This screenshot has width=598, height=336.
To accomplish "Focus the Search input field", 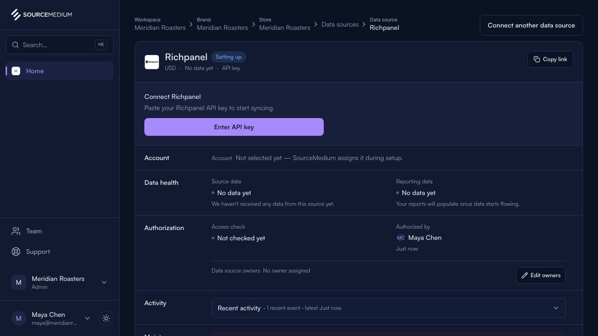I will 59,45.
